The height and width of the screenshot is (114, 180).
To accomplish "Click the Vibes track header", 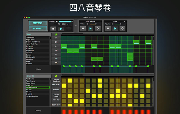I will point(38,34).
